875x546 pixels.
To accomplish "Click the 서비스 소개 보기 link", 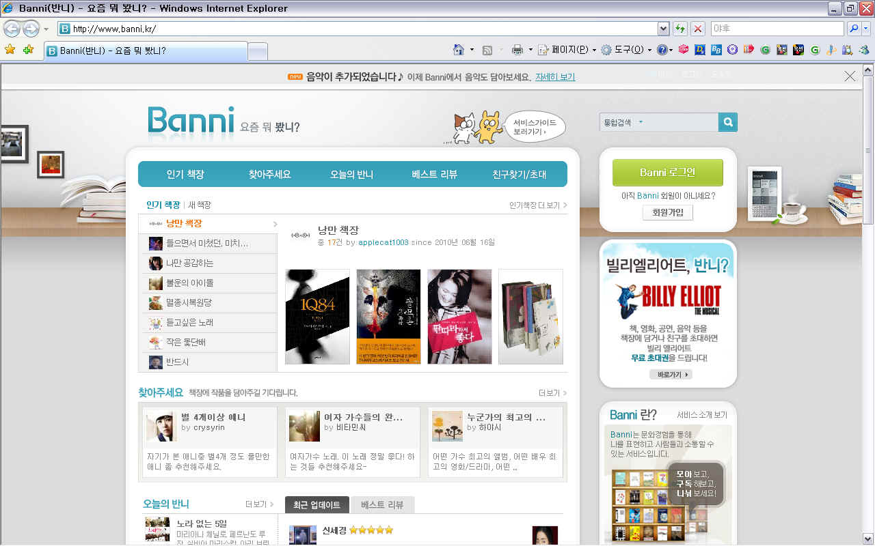I will point(702,415).
